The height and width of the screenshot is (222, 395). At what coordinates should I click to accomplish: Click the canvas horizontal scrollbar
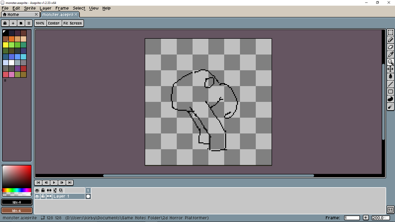click(x=209, y=176)
